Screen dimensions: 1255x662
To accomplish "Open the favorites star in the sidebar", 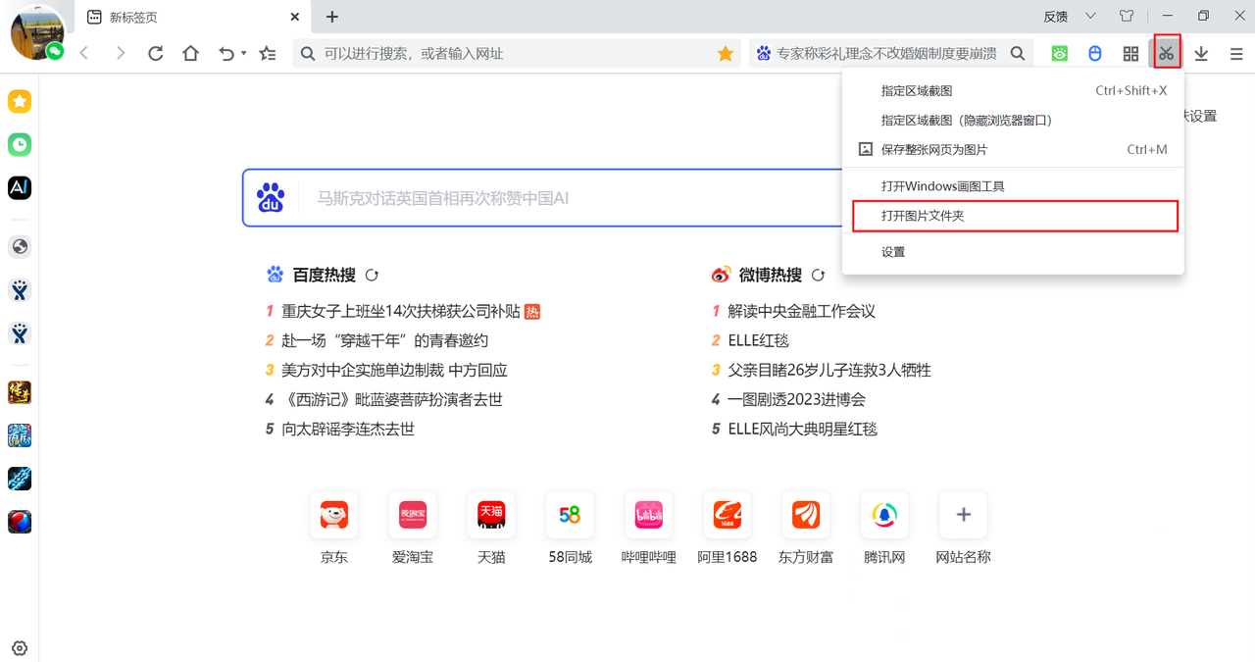I will click(x=20, y=101).
